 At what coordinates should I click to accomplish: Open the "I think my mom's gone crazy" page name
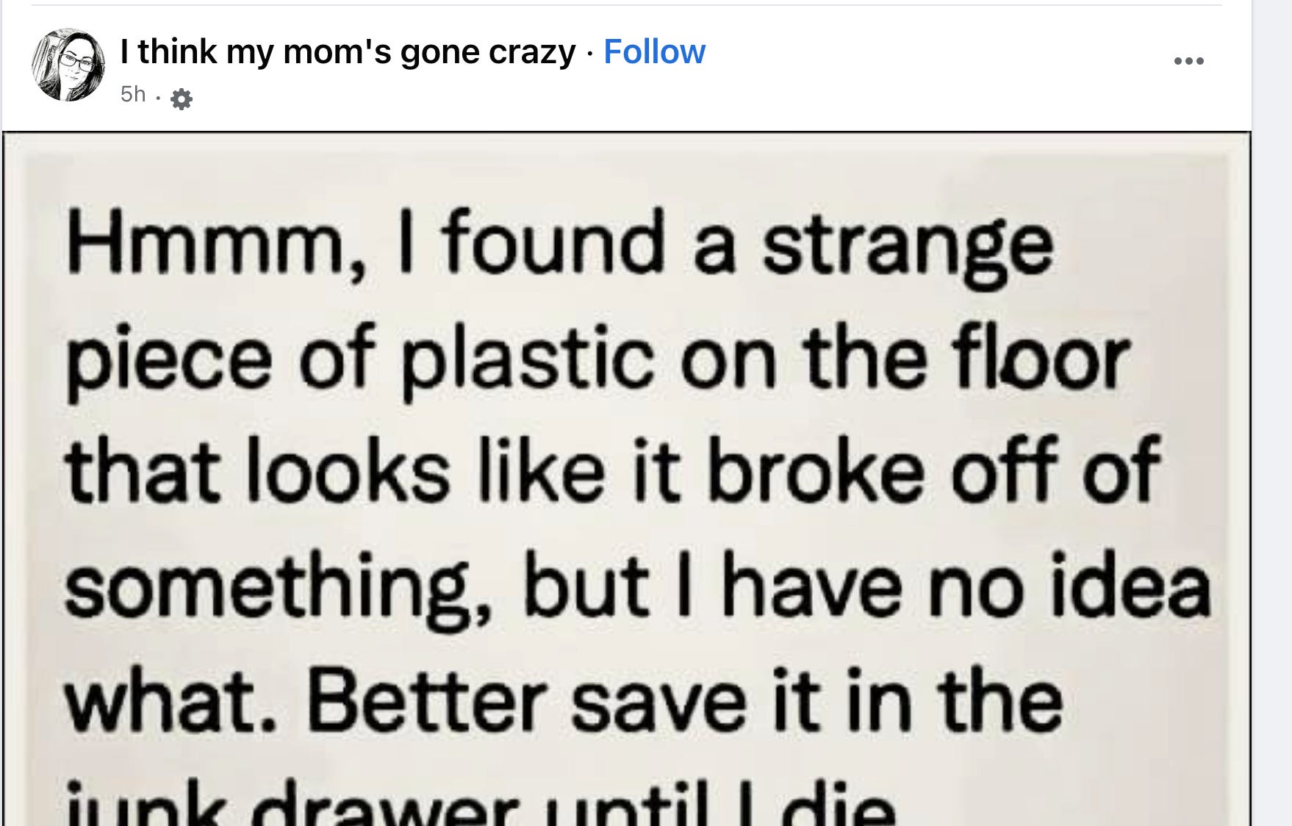(x=348, y=51)
